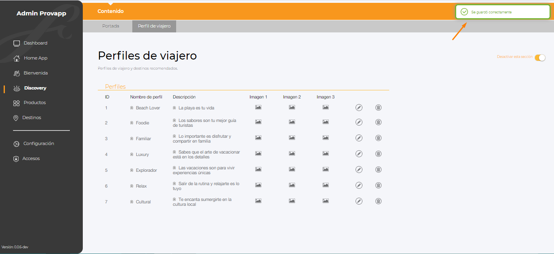Image resolution: width=554 pixels, height=254 pixels.
Task: Open Imagen 1 of Beach Lover
Action: click(258, 107)
